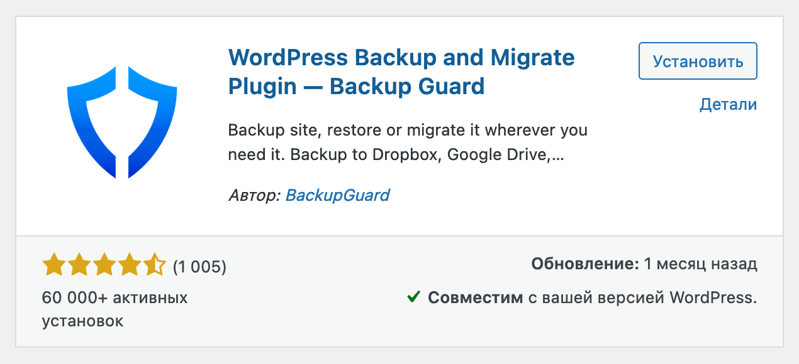Click the first gold rating star
This screenshot has height=364, width=799.
click(54, 266)
